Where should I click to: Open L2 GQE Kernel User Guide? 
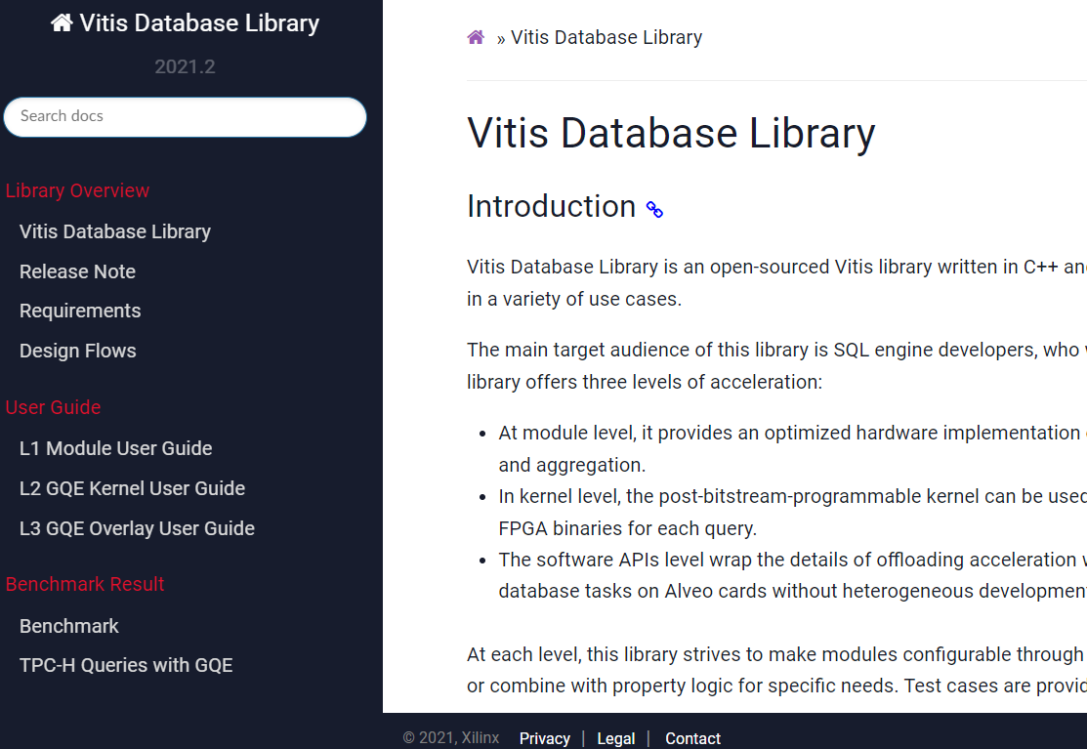(x=133, y=488)
